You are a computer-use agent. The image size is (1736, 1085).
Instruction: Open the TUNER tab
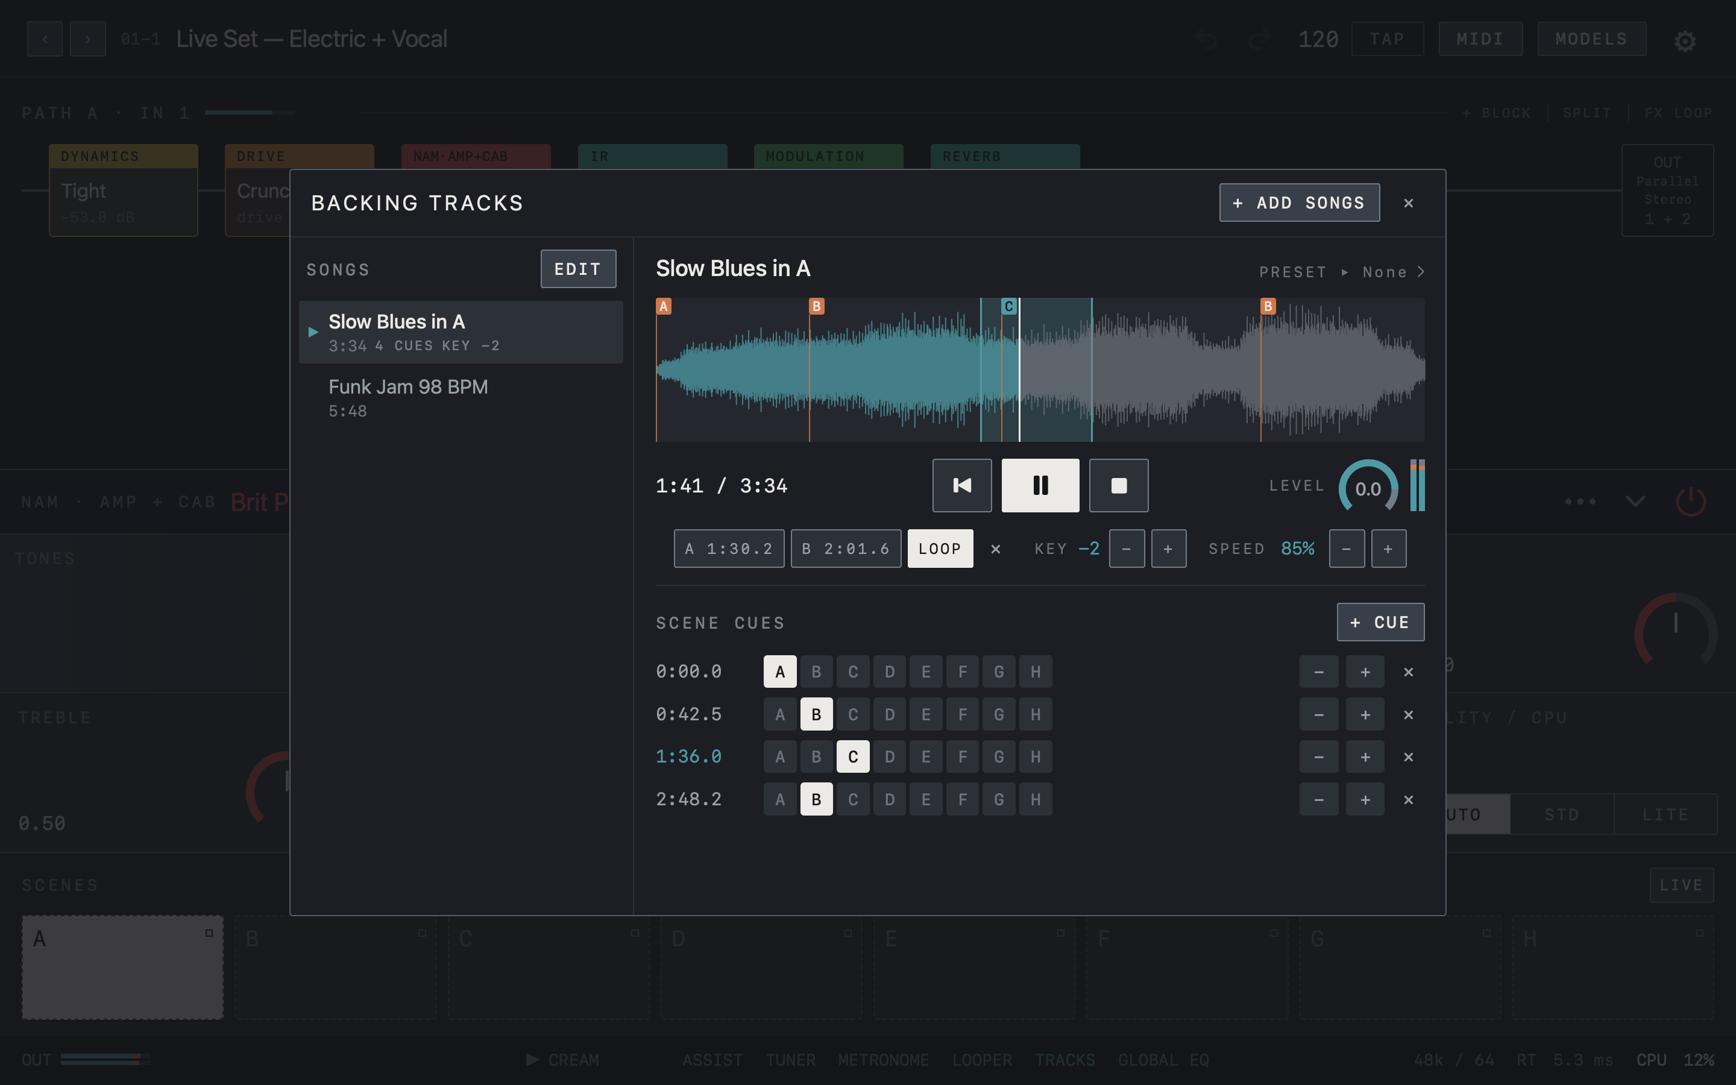pos(790,1060)
